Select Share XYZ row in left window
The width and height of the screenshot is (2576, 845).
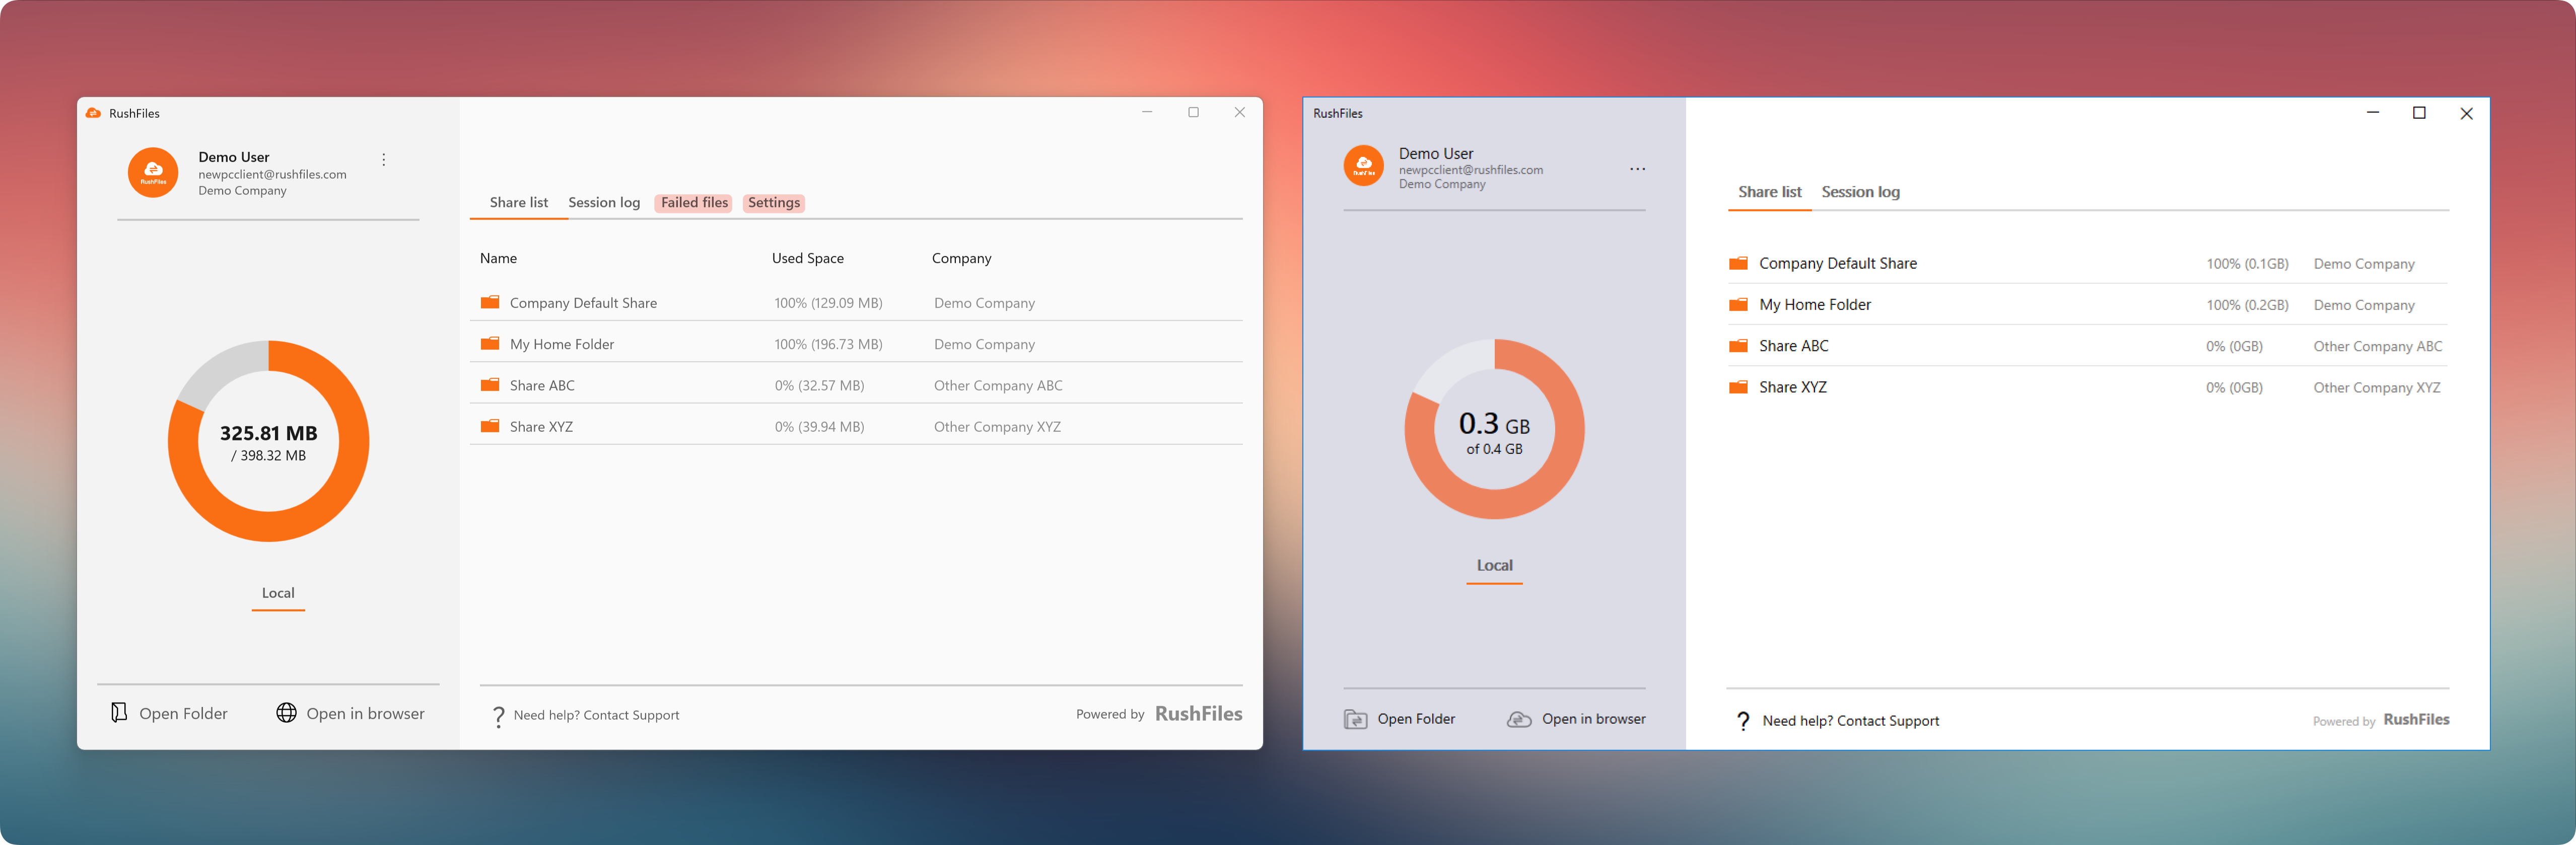541,426
